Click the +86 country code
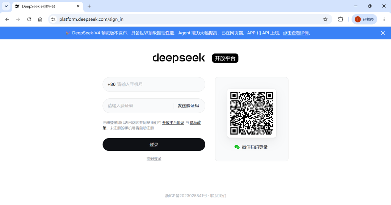 click(112, 85)
